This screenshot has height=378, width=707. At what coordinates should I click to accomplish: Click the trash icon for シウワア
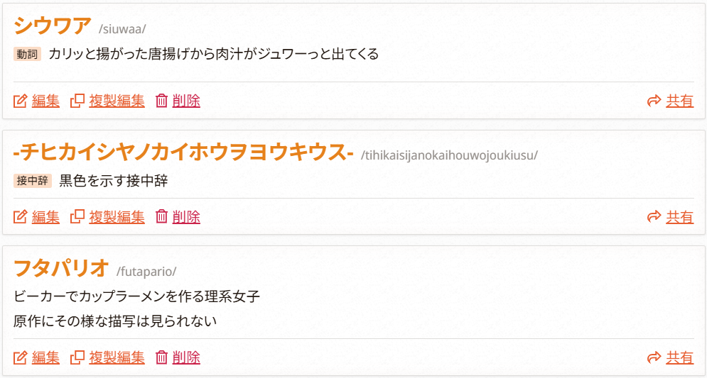click(x=161, y=101)
